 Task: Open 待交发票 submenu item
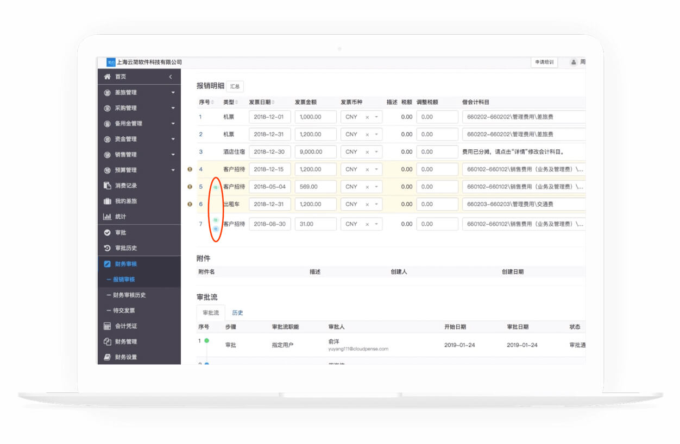click(x=124, y=310)
